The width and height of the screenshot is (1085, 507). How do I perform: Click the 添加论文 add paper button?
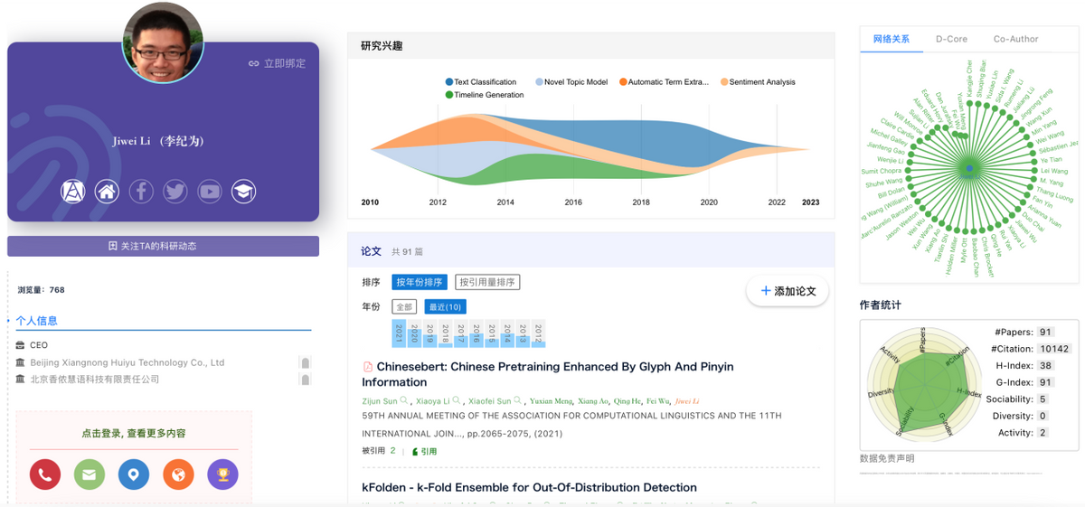pyautogui.click(x=788, y=291)
